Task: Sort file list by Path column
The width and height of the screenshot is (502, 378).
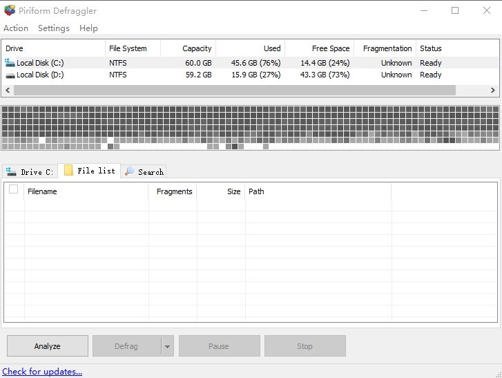Action: (318, 191)
